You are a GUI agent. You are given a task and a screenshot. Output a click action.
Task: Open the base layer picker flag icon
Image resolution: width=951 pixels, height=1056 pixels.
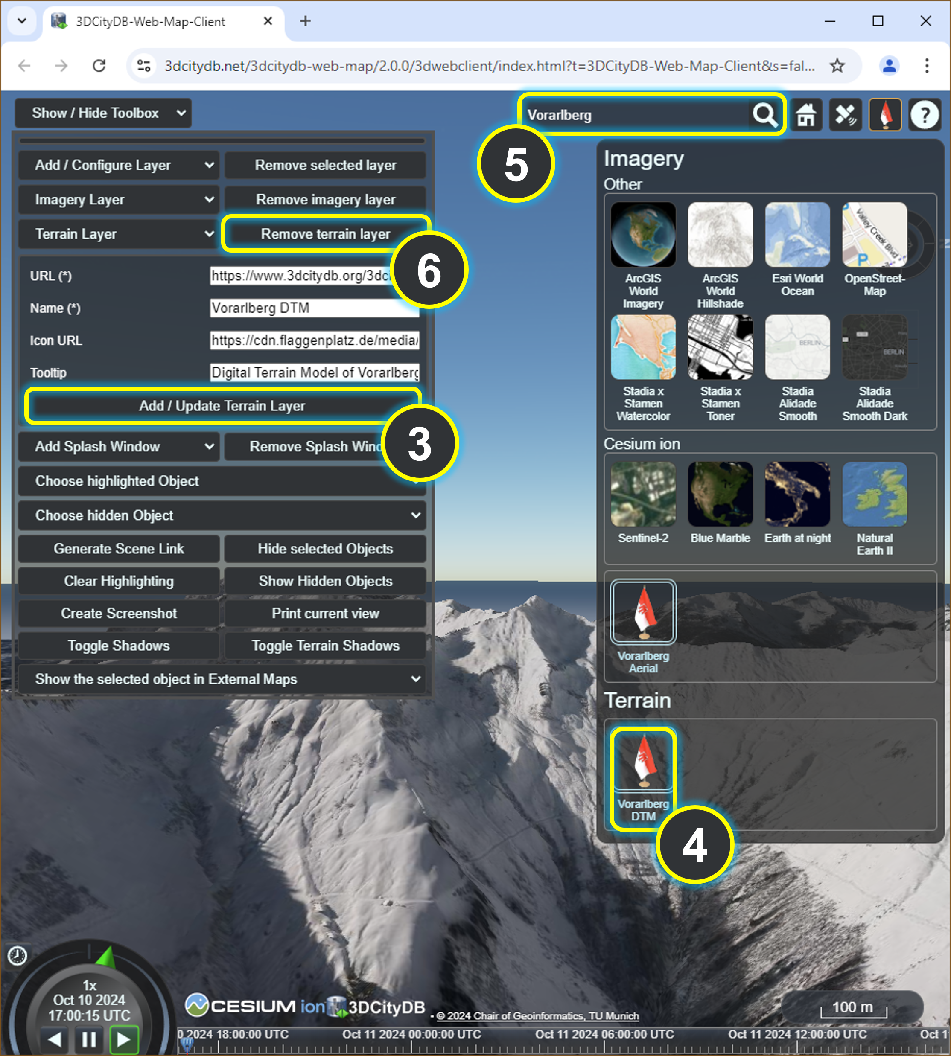(885, 115)
